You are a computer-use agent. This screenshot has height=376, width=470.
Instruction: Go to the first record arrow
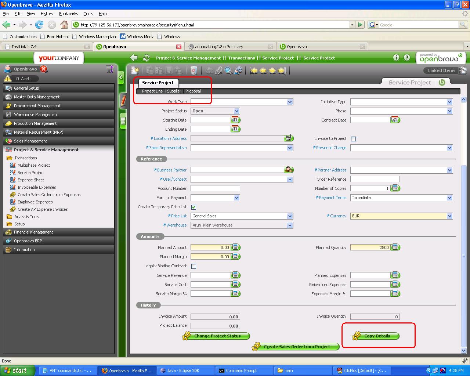pos(254,70)
